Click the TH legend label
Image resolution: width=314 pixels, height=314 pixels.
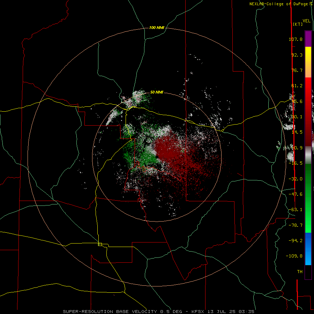[300, 271]
